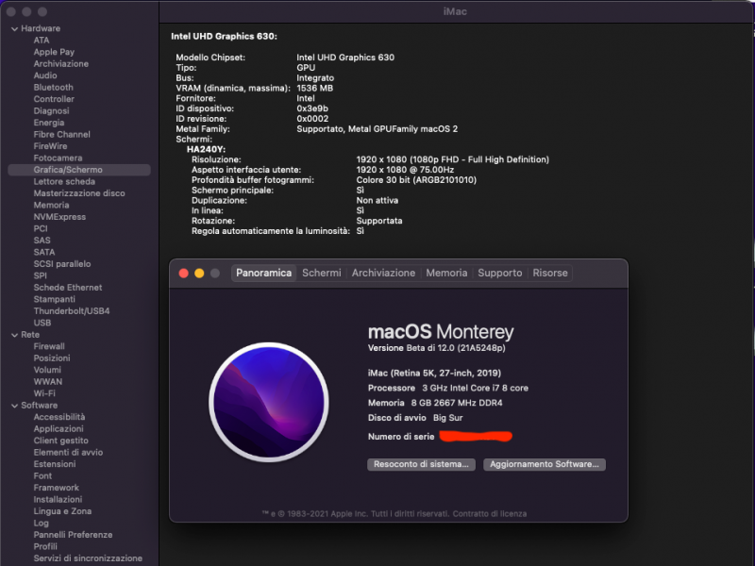Open Firewall under the Rete section
Viewport: 755px width, 566px height.
tap(49, 346)
